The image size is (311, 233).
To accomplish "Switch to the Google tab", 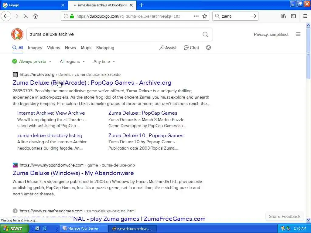I will click(x=34, y=5).
